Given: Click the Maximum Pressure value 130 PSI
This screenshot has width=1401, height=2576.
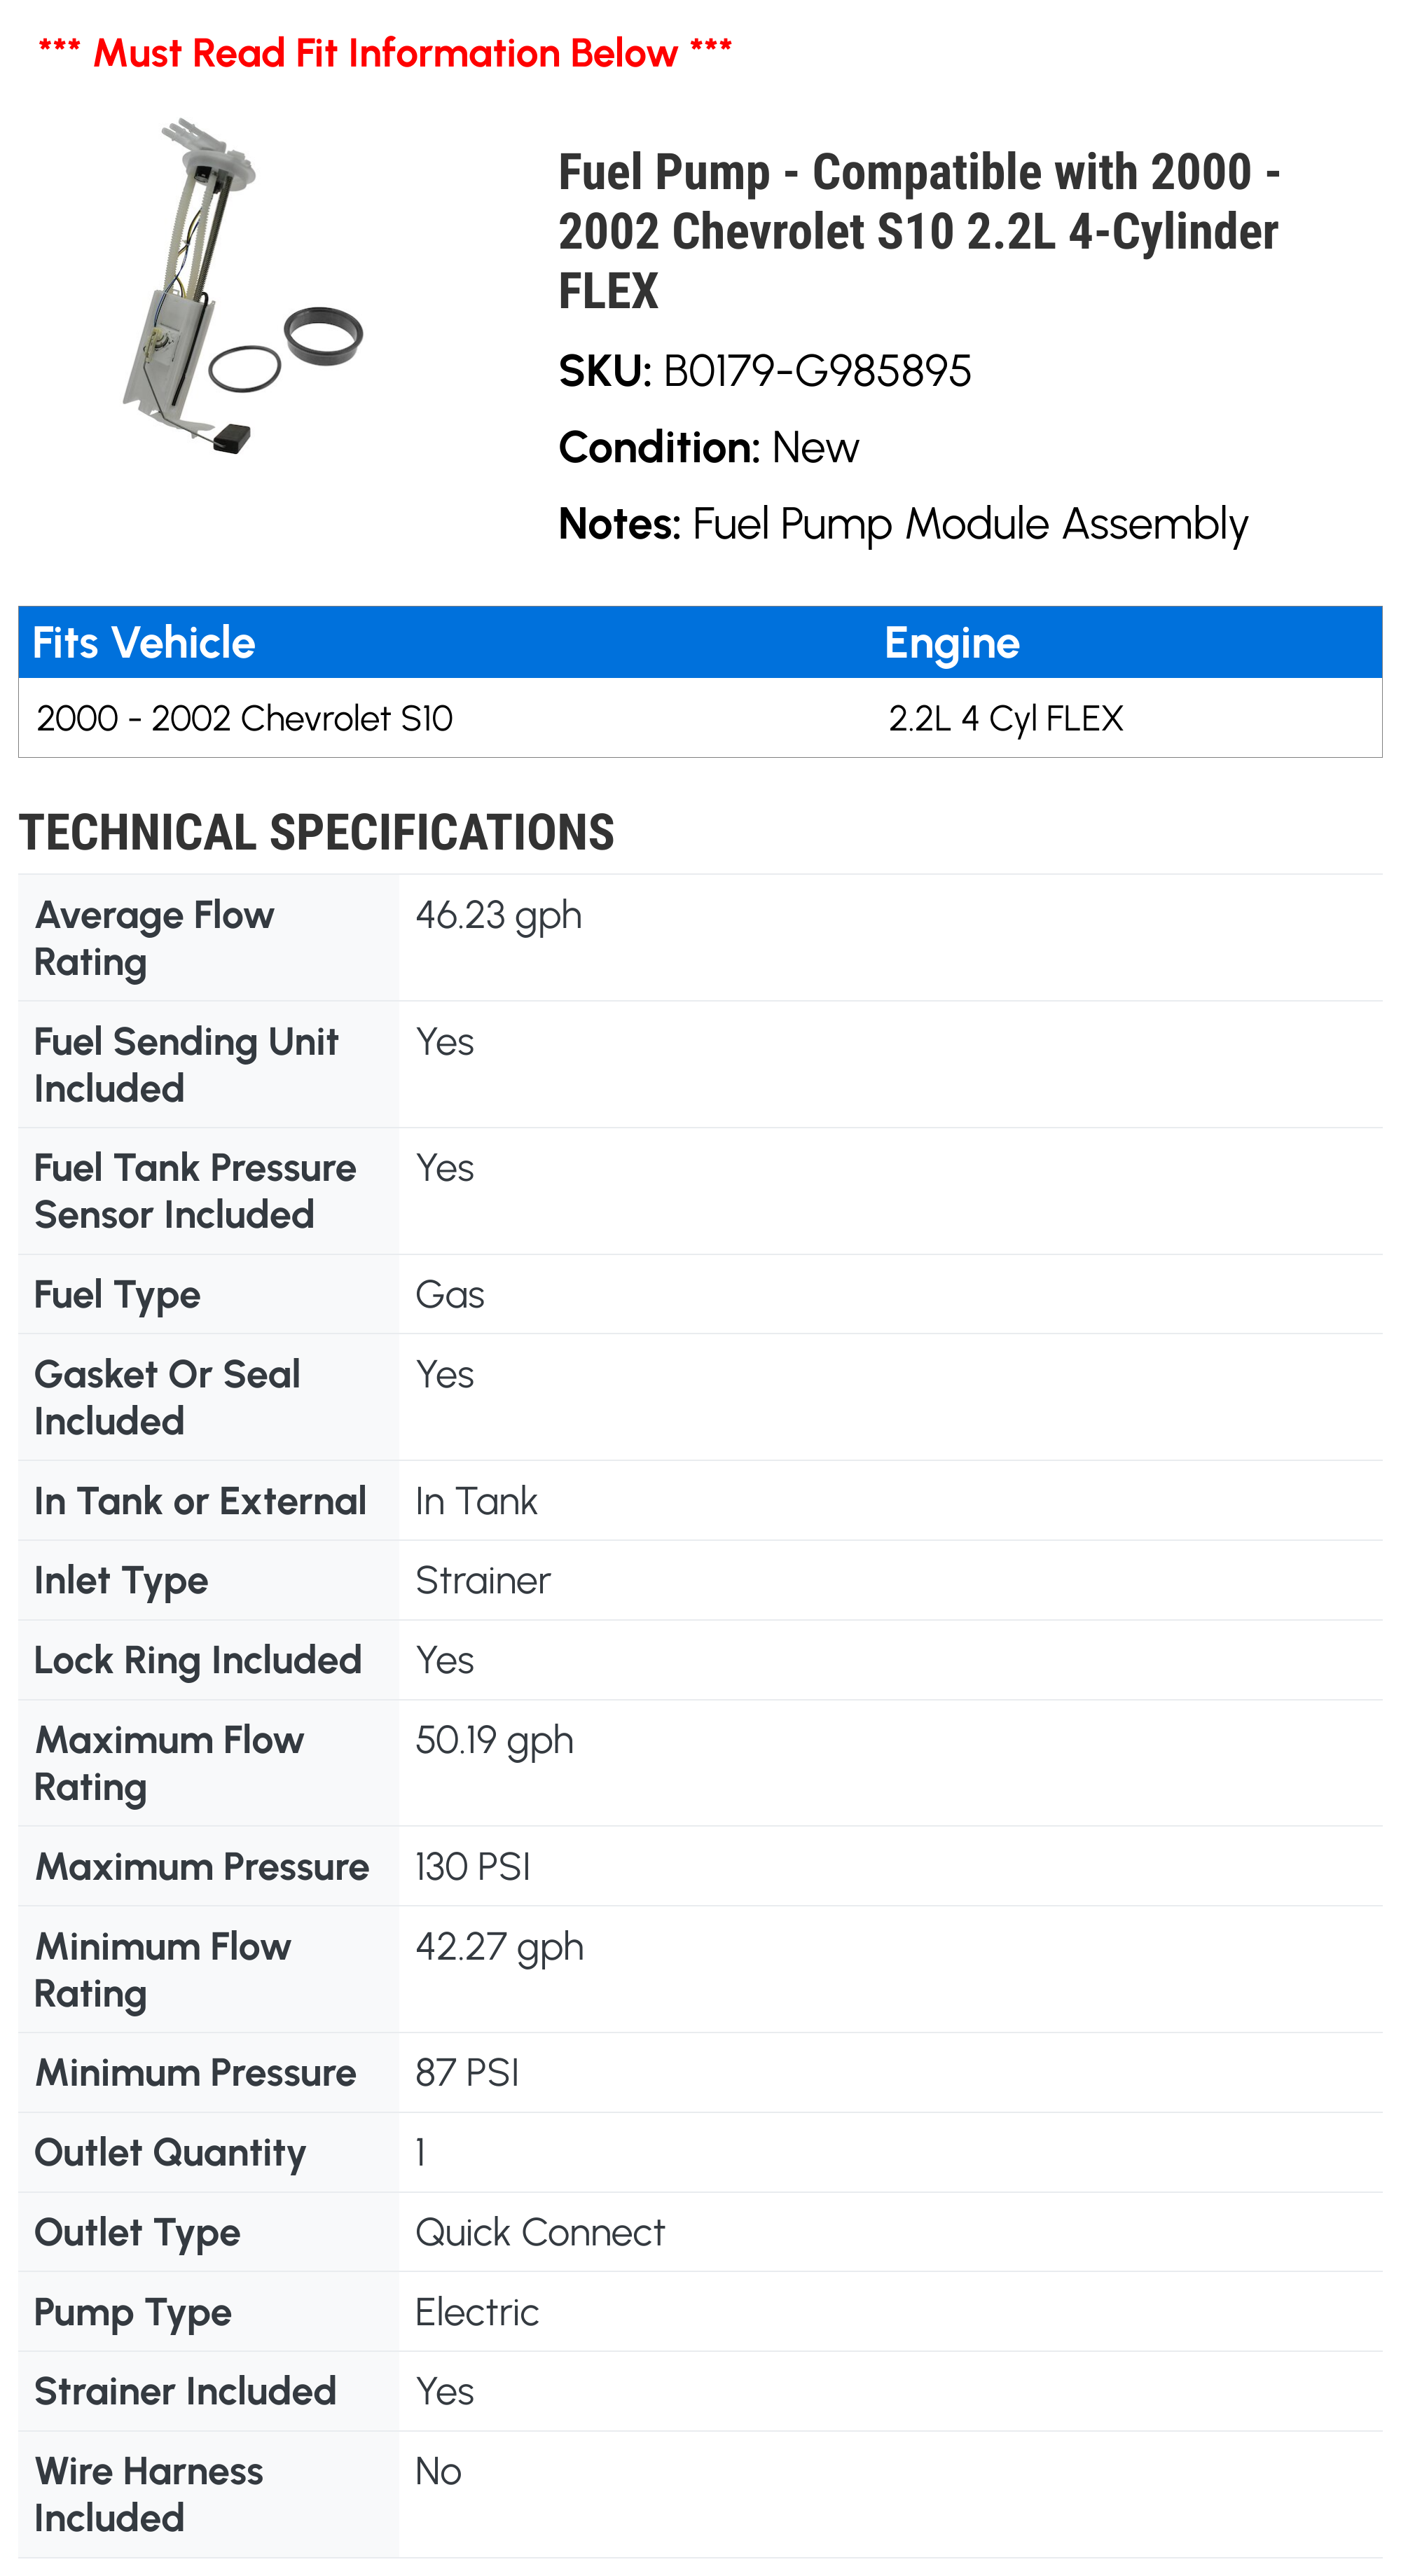Looking at the screenshot, I should pyautogui.click(x=472, y=1867).
